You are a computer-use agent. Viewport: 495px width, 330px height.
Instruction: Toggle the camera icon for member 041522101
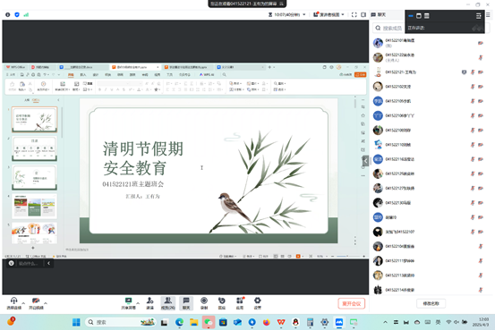(x=481, y=43)
